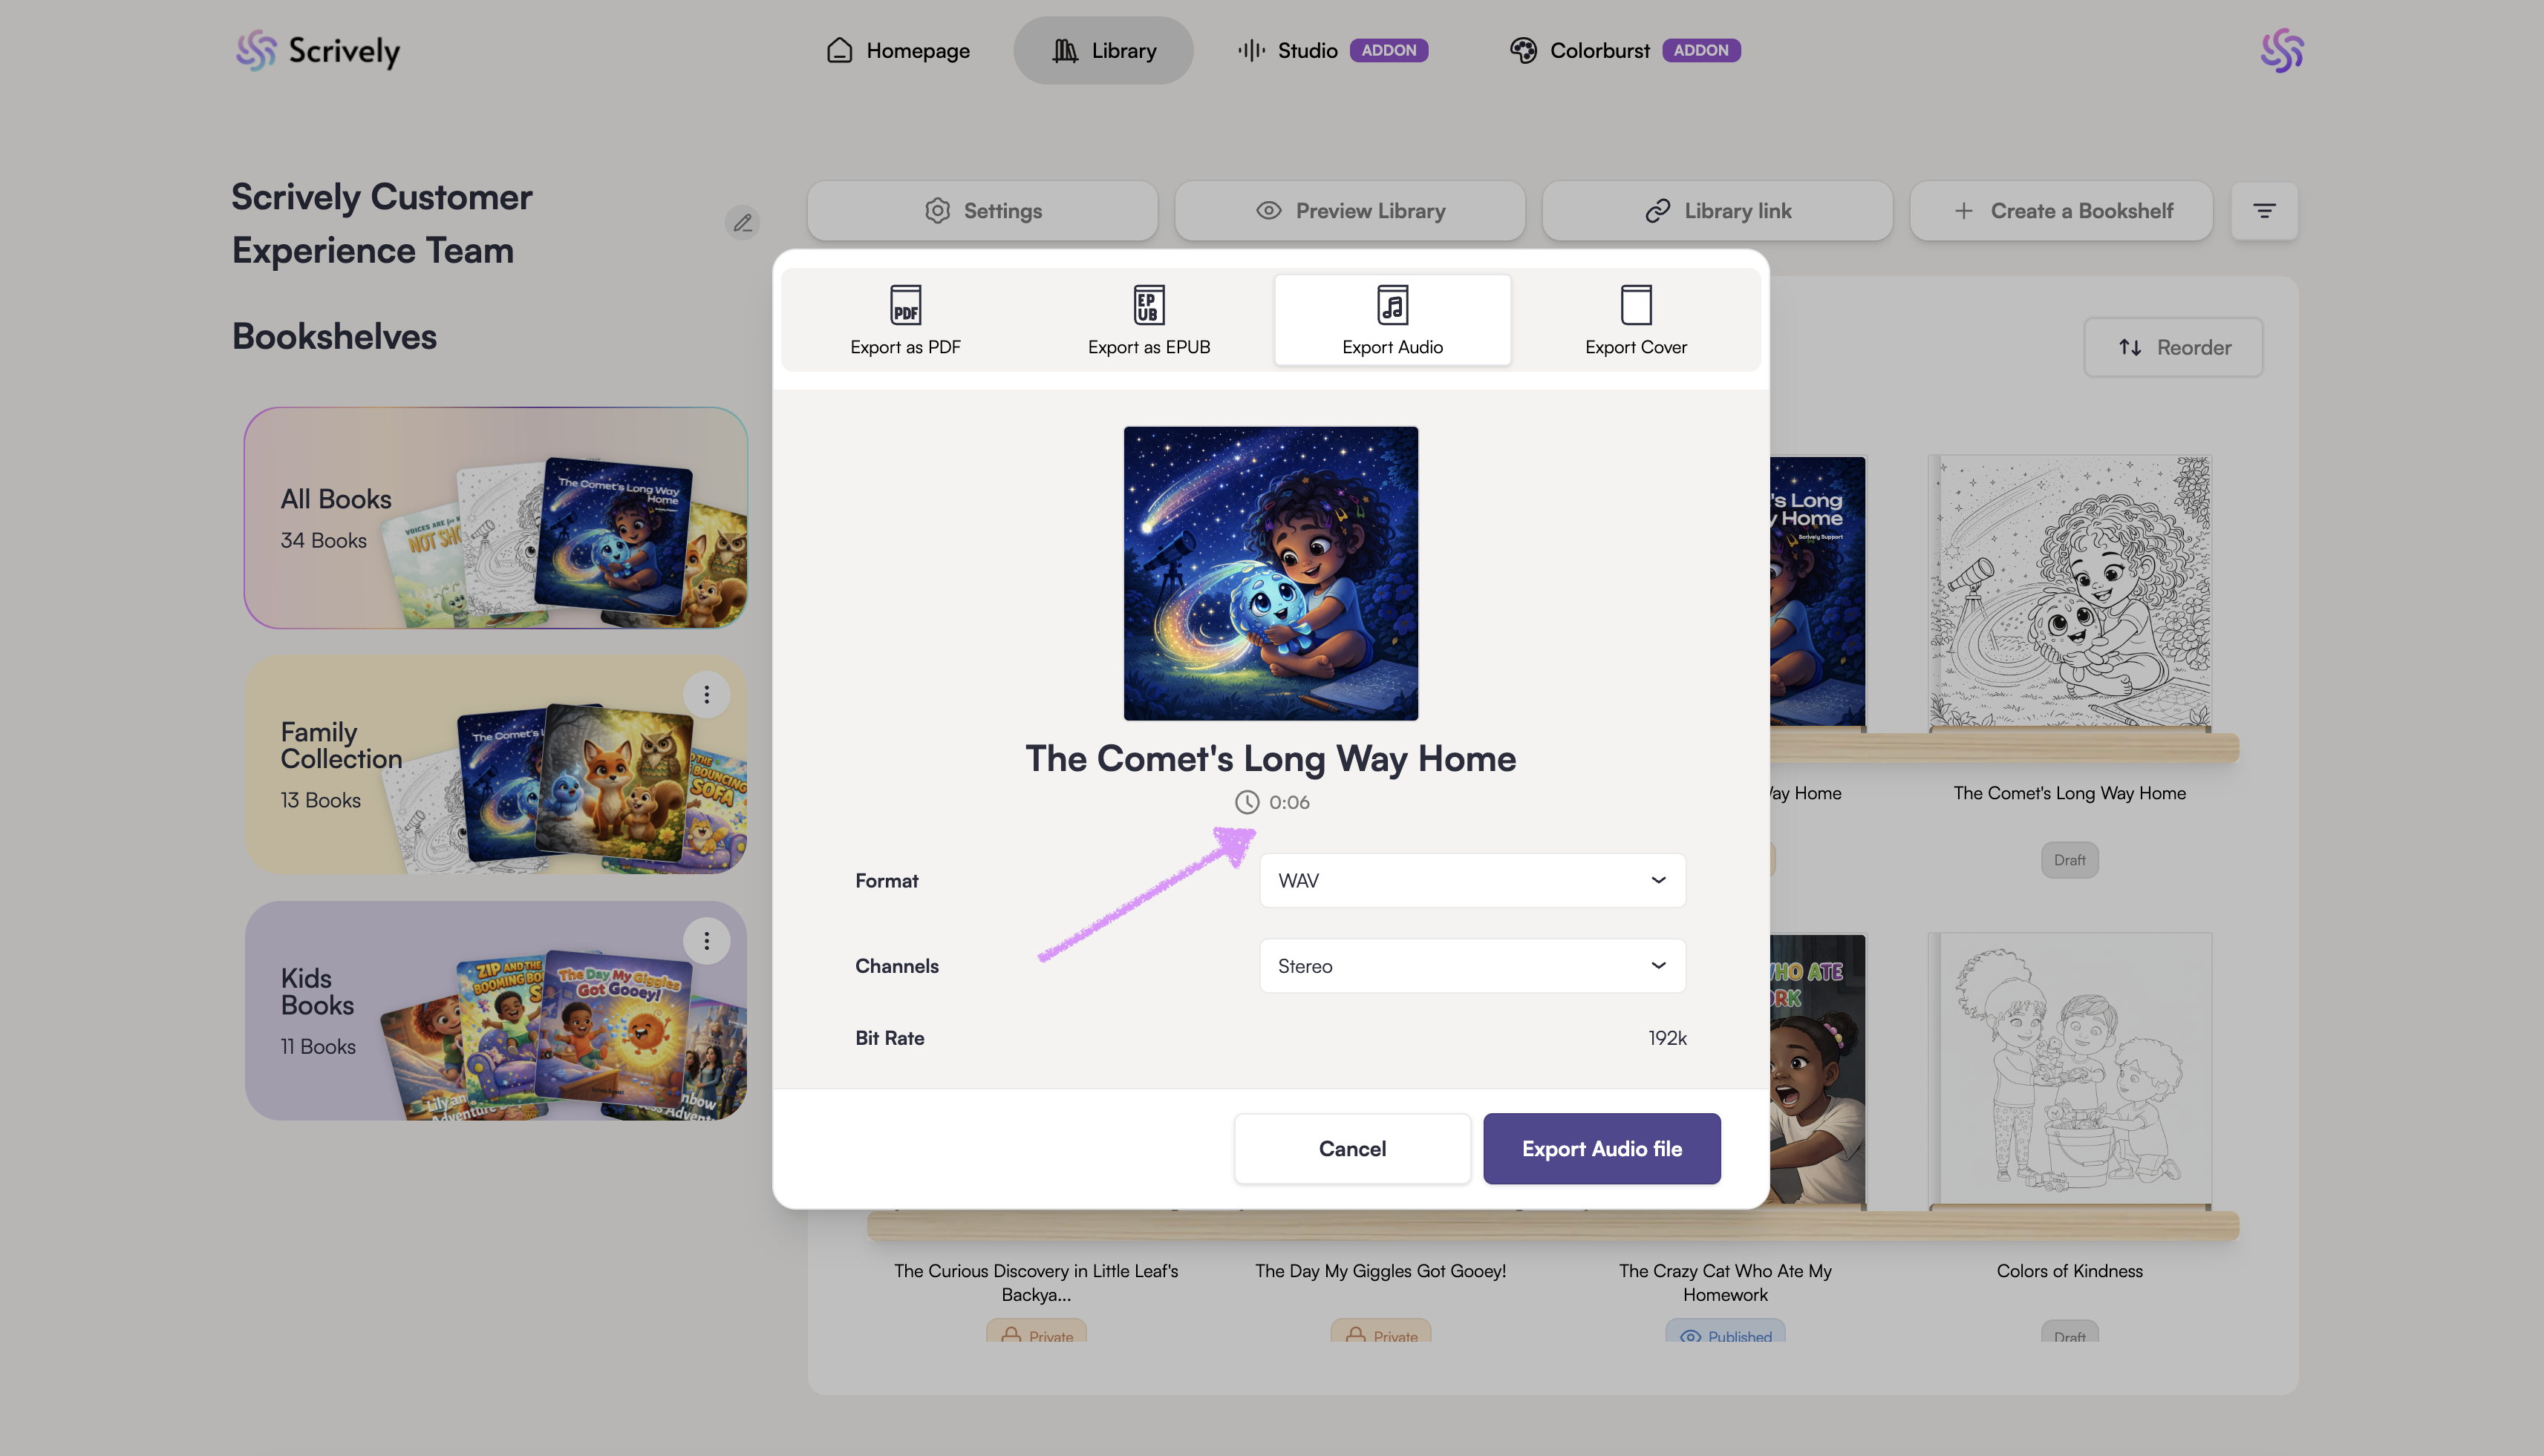Select the Export Cover icon
The image size is (2544, 1456).
coord(1634,305)
